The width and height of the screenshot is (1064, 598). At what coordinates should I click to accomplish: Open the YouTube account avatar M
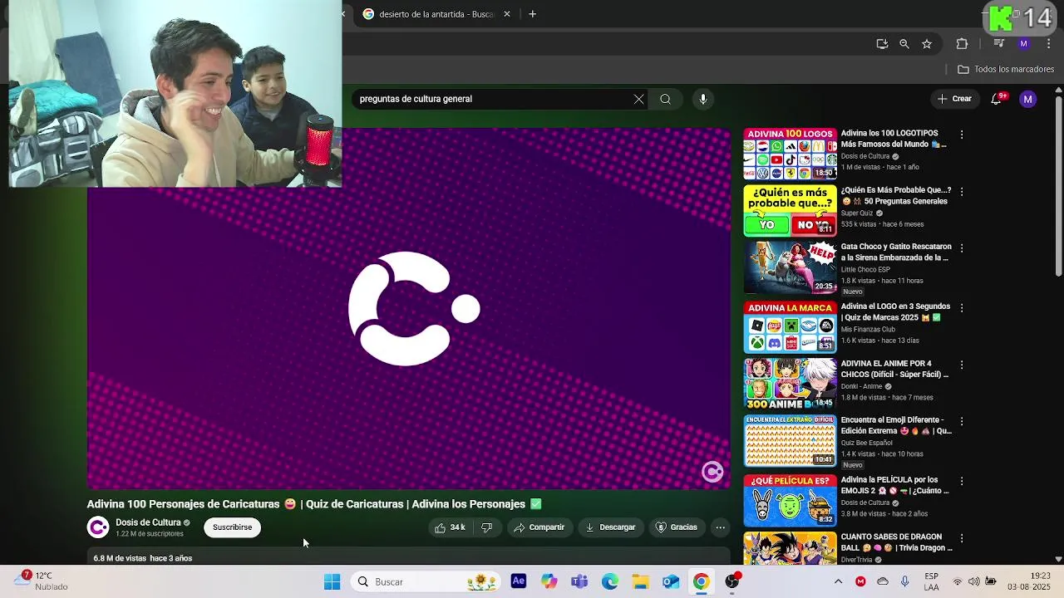1028,99
